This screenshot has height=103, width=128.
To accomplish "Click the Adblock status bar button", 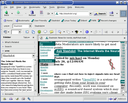I will 122,99.
